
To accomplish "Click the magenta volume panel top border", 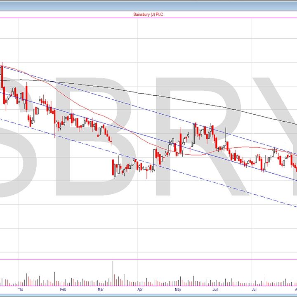I will click(148, 260).
